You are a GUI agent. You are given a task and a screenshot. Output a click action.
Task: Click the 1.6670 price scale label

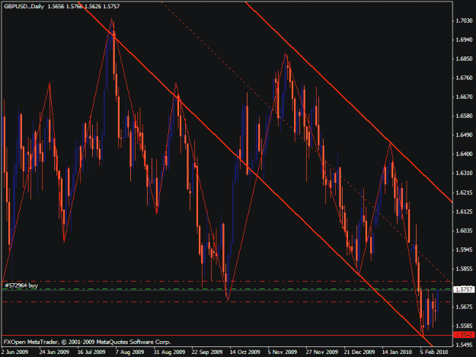pyautogui.click(x=464, y=97)
